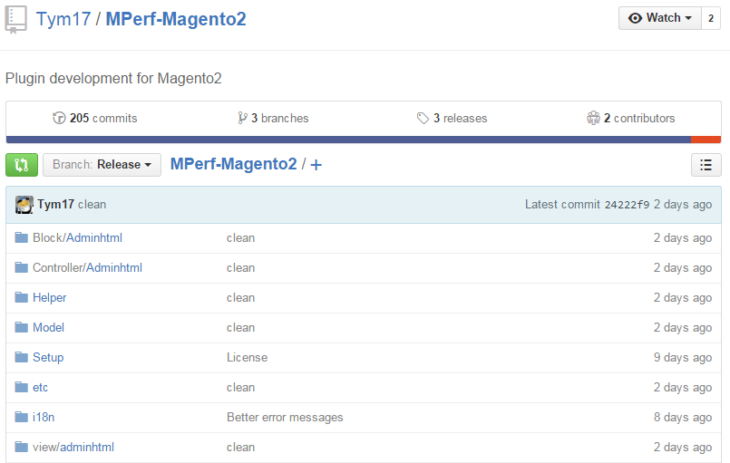Click the folder icon for etc
Screen dimensions: 730x463
pos(22,387)
